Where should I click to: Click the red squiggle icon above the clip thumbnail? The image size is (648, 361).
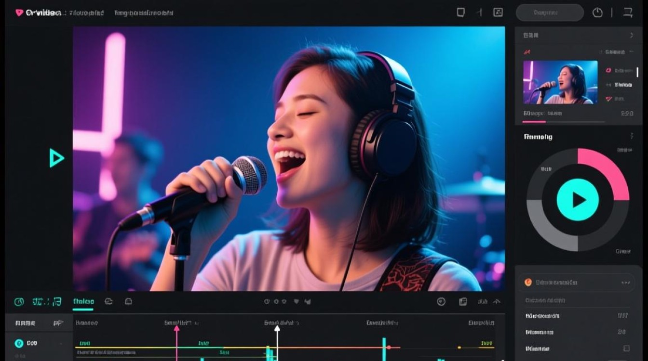[x=527, y=52]
